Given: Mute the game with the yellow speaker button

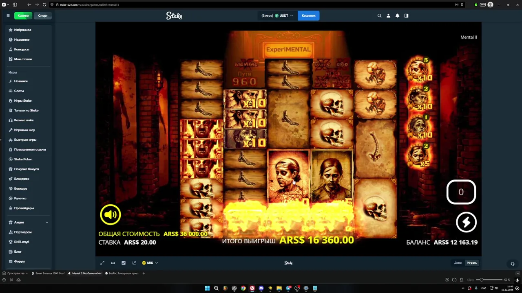Looking at the screenshot, I should tap(110, 215).
